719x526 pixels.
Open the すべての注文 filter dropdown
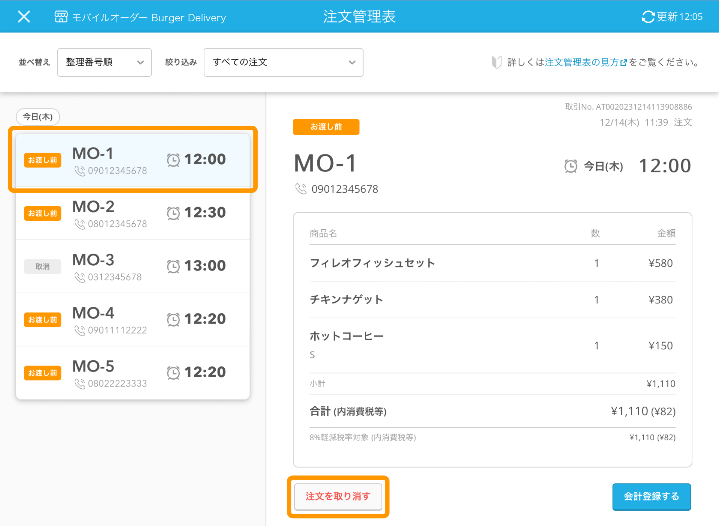(283, 62)
